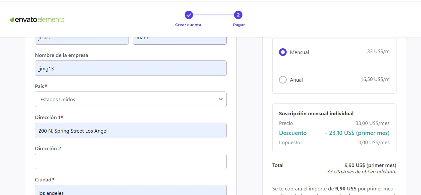Select the - 23,10 US$ (primer mes) discount
421x195 pixels.
(357, 133)
